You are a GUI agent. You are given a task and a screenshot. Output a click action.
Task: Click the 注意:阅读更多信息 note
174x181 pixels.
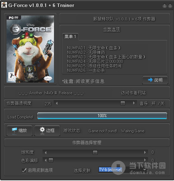(x=83, y=81)
